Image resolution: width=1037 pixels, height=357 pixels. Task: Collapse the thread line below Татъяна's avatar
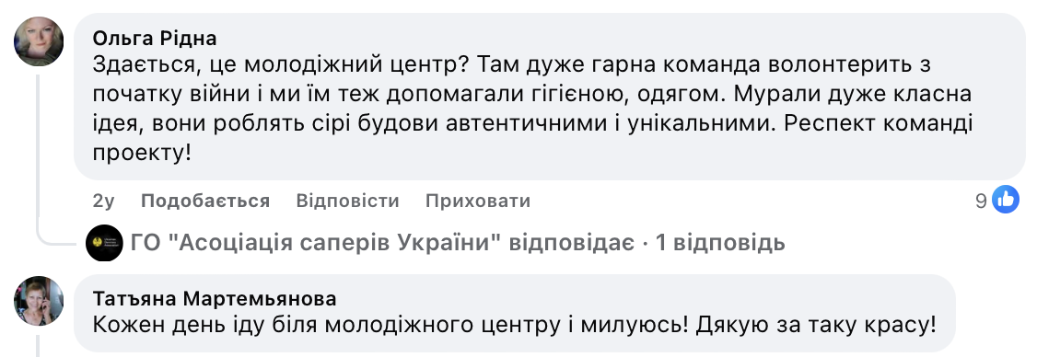[39, 346]
